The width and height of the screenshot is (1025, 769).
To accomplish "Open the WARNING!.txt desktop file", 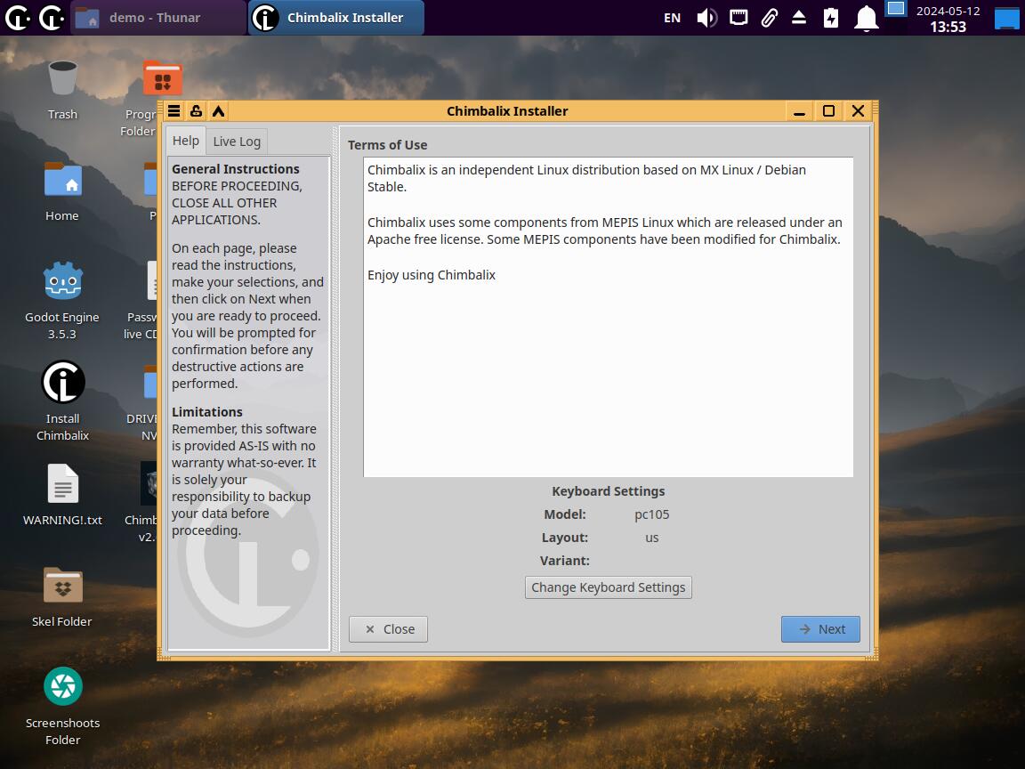I will 63,495.
